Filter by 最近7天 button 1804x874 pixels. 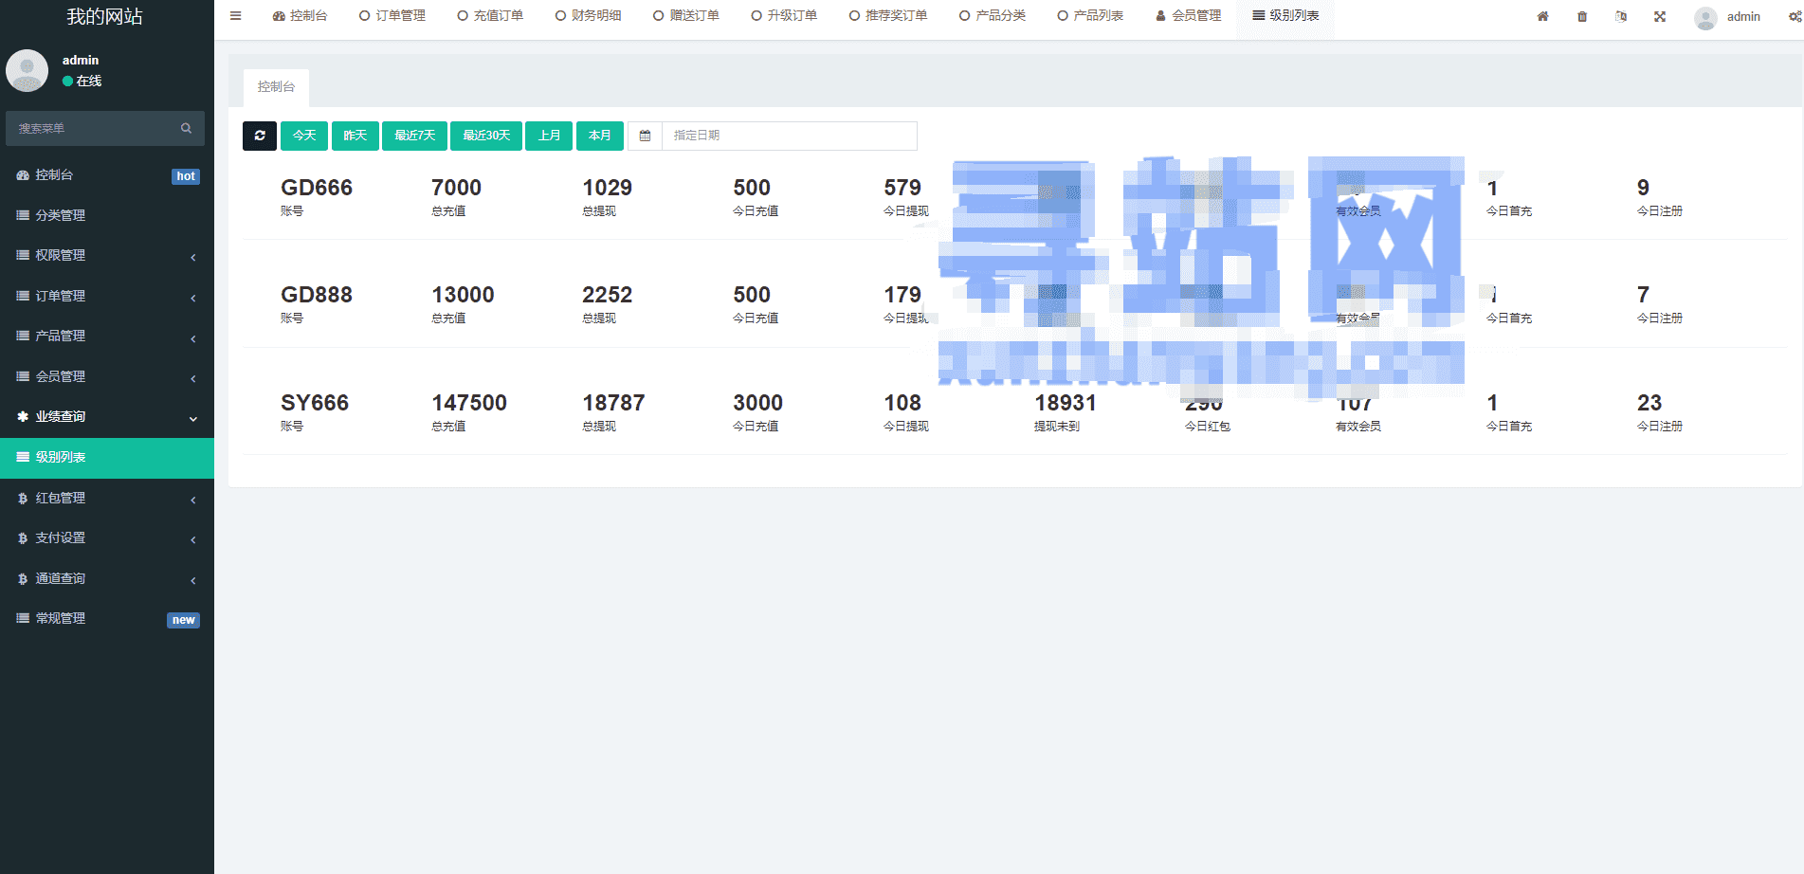coord(414,136)
